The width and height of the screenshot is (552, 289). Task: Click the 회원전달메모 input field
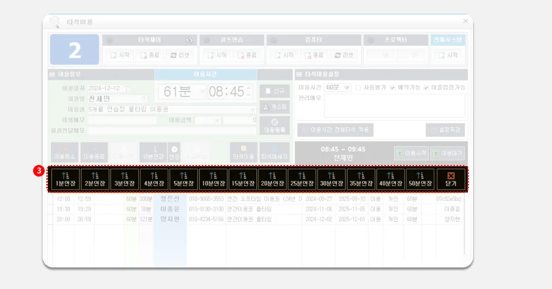click(x=172, y=130)
